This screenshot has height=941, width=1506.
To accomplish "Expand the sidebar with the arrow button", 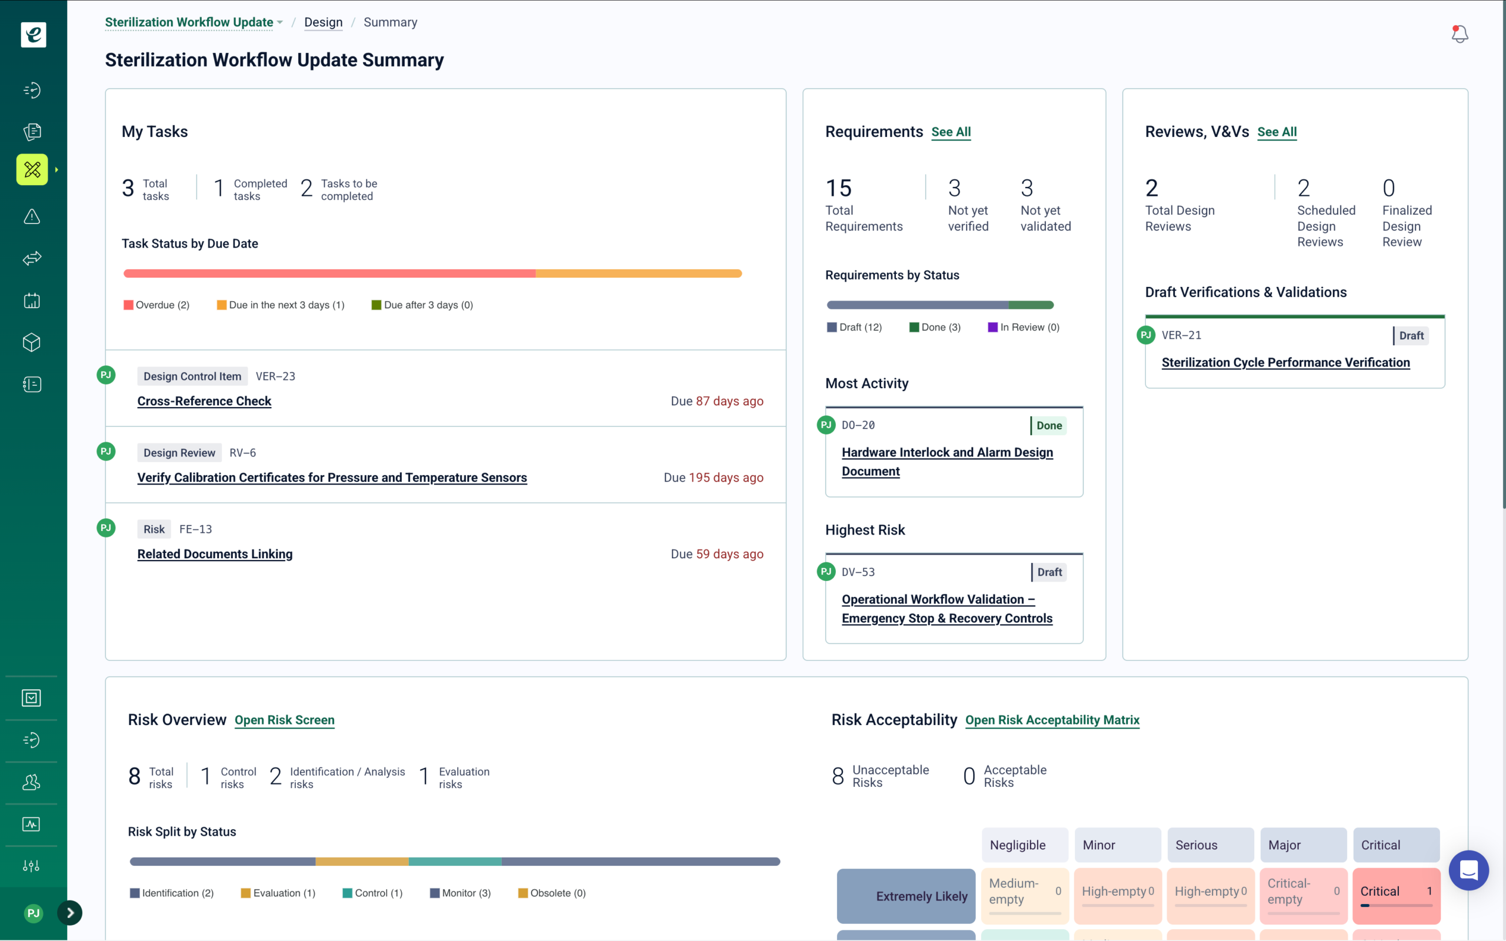I will pos(69,912).
